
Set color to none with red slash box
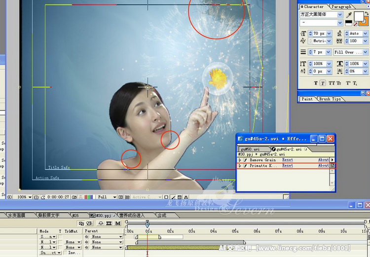[355, 24]
